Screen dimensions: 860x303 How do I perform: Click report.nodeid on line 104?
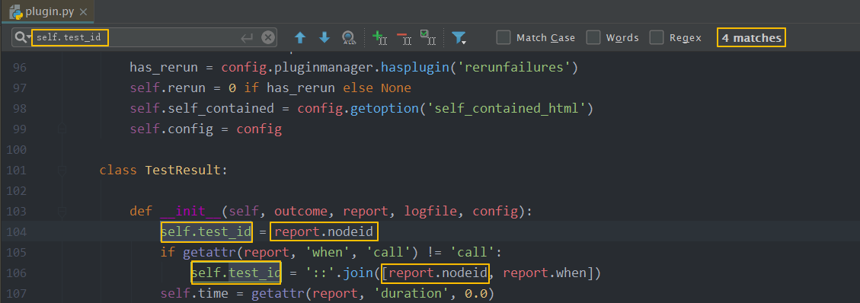324,231
